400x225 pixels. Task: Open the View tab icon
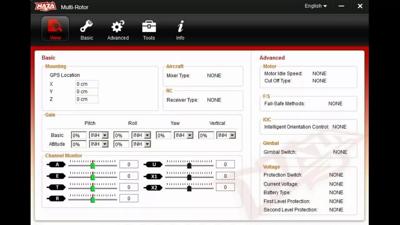(x=55, y=29)
